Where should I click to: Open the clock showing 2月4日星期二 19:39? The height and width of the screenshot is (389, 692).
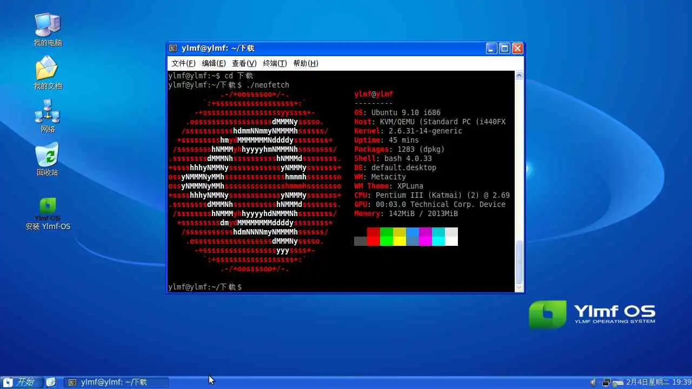(658, 382)
